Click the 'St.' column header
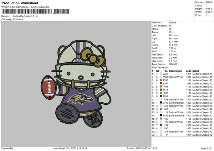This screenshot has height=151, width=214. pos(166,71)
